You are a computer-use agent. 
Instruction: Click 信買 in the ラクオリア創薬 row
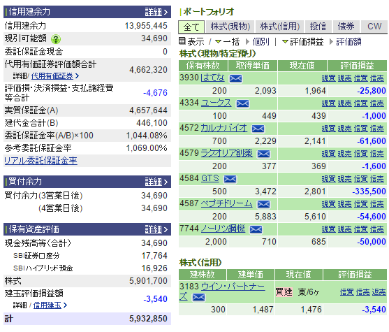361,154
